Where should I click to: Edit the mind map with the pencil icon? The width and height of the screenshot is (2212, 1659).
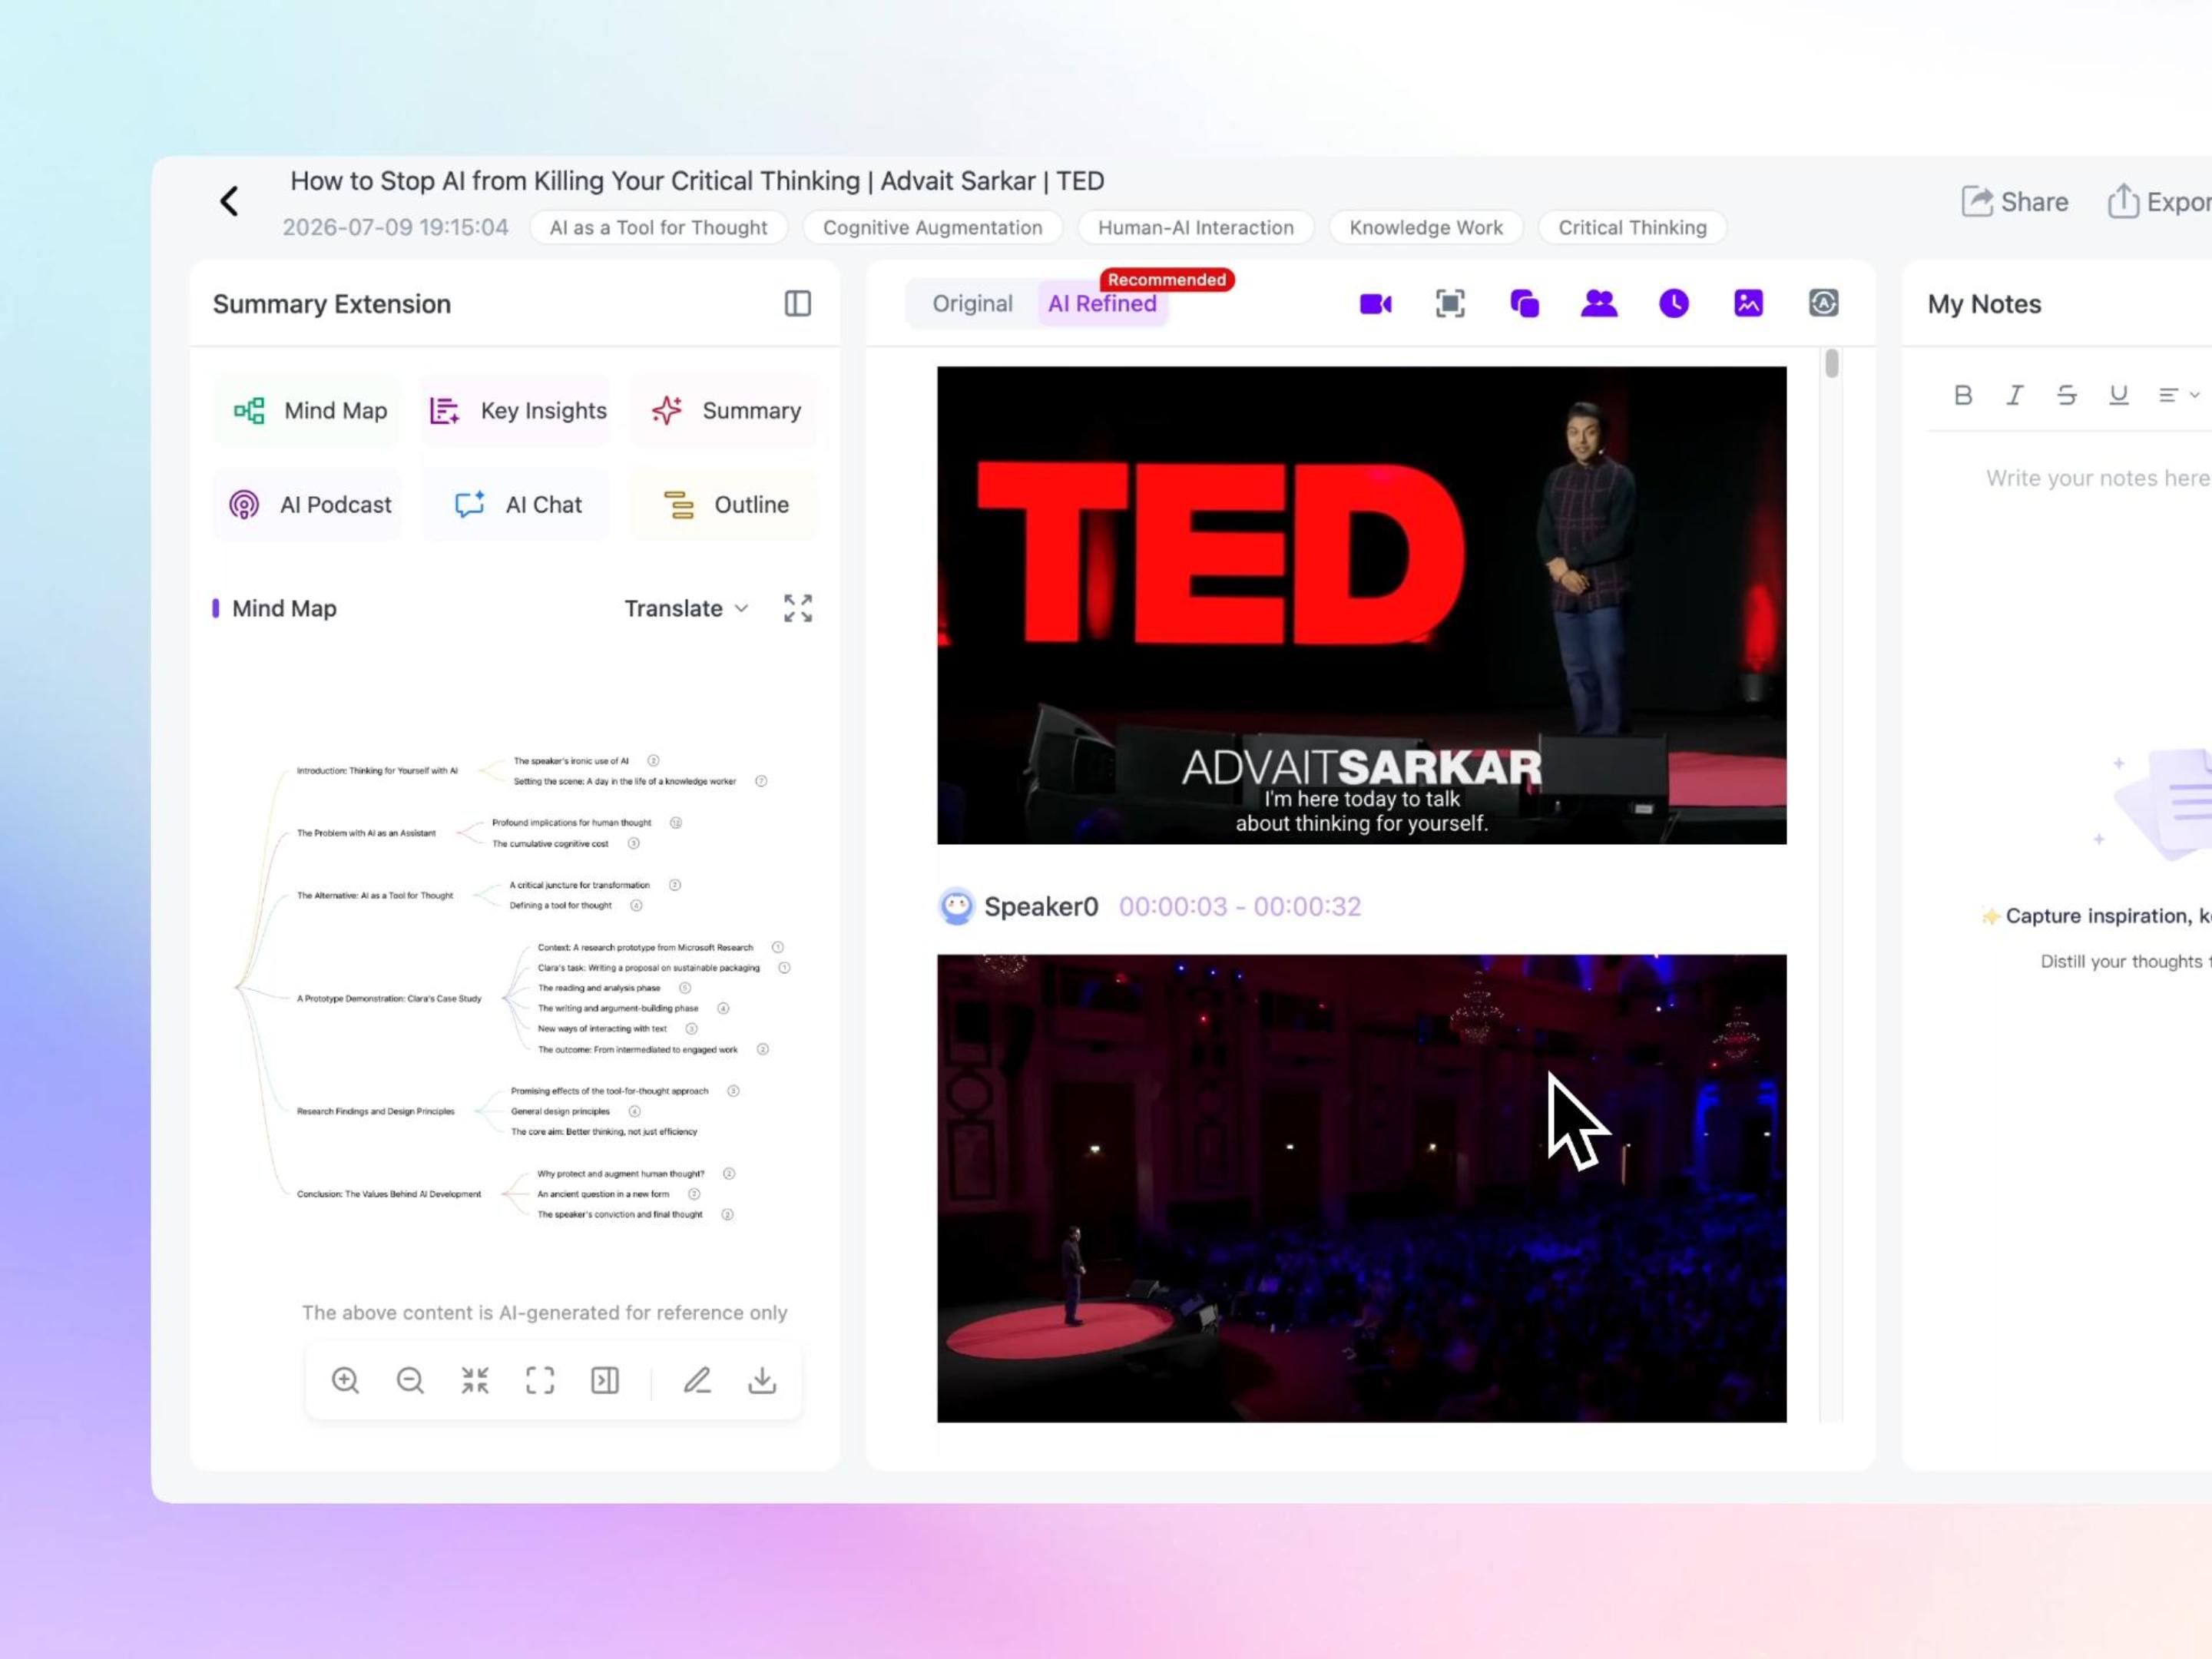(697, 1380)
